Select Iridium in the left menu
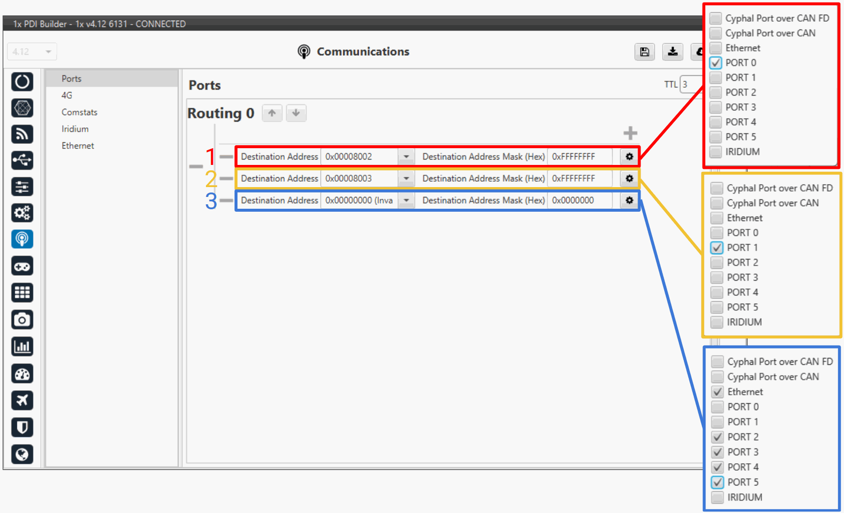844x513 pixels. pos(75,129)
